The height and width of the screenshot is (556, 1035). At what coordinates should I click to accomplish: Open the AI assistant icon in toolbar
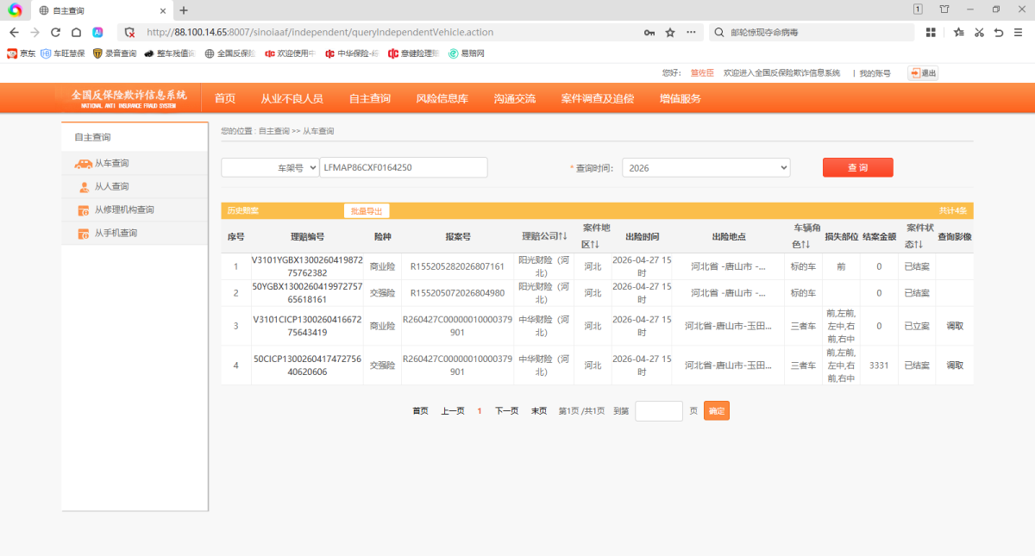(x=98, y=32)
